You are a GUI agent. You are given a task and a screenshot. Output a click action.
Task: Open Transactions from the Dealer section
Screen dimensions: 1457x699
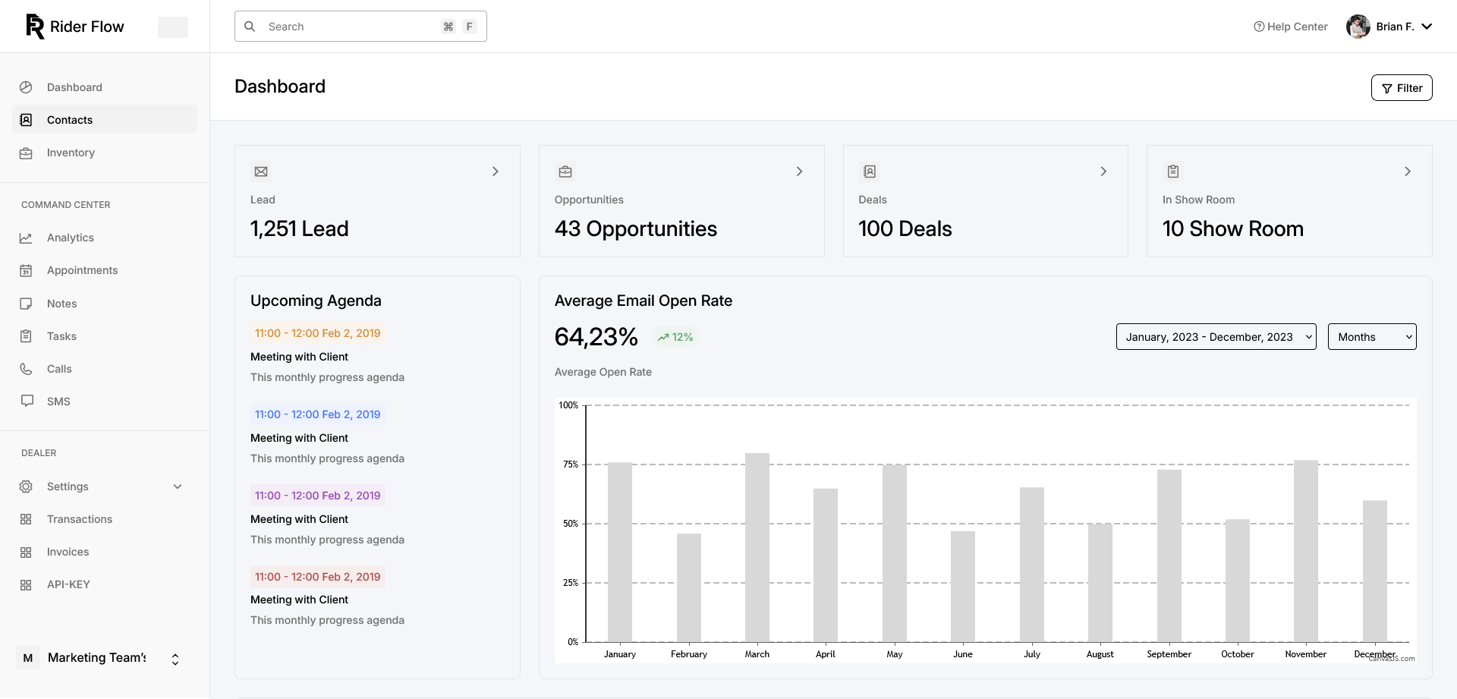80,519
